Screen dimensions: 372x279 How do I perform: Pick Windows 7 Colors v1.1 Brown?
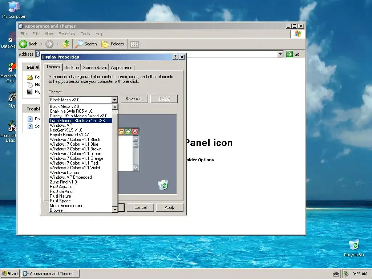[80, 149]
